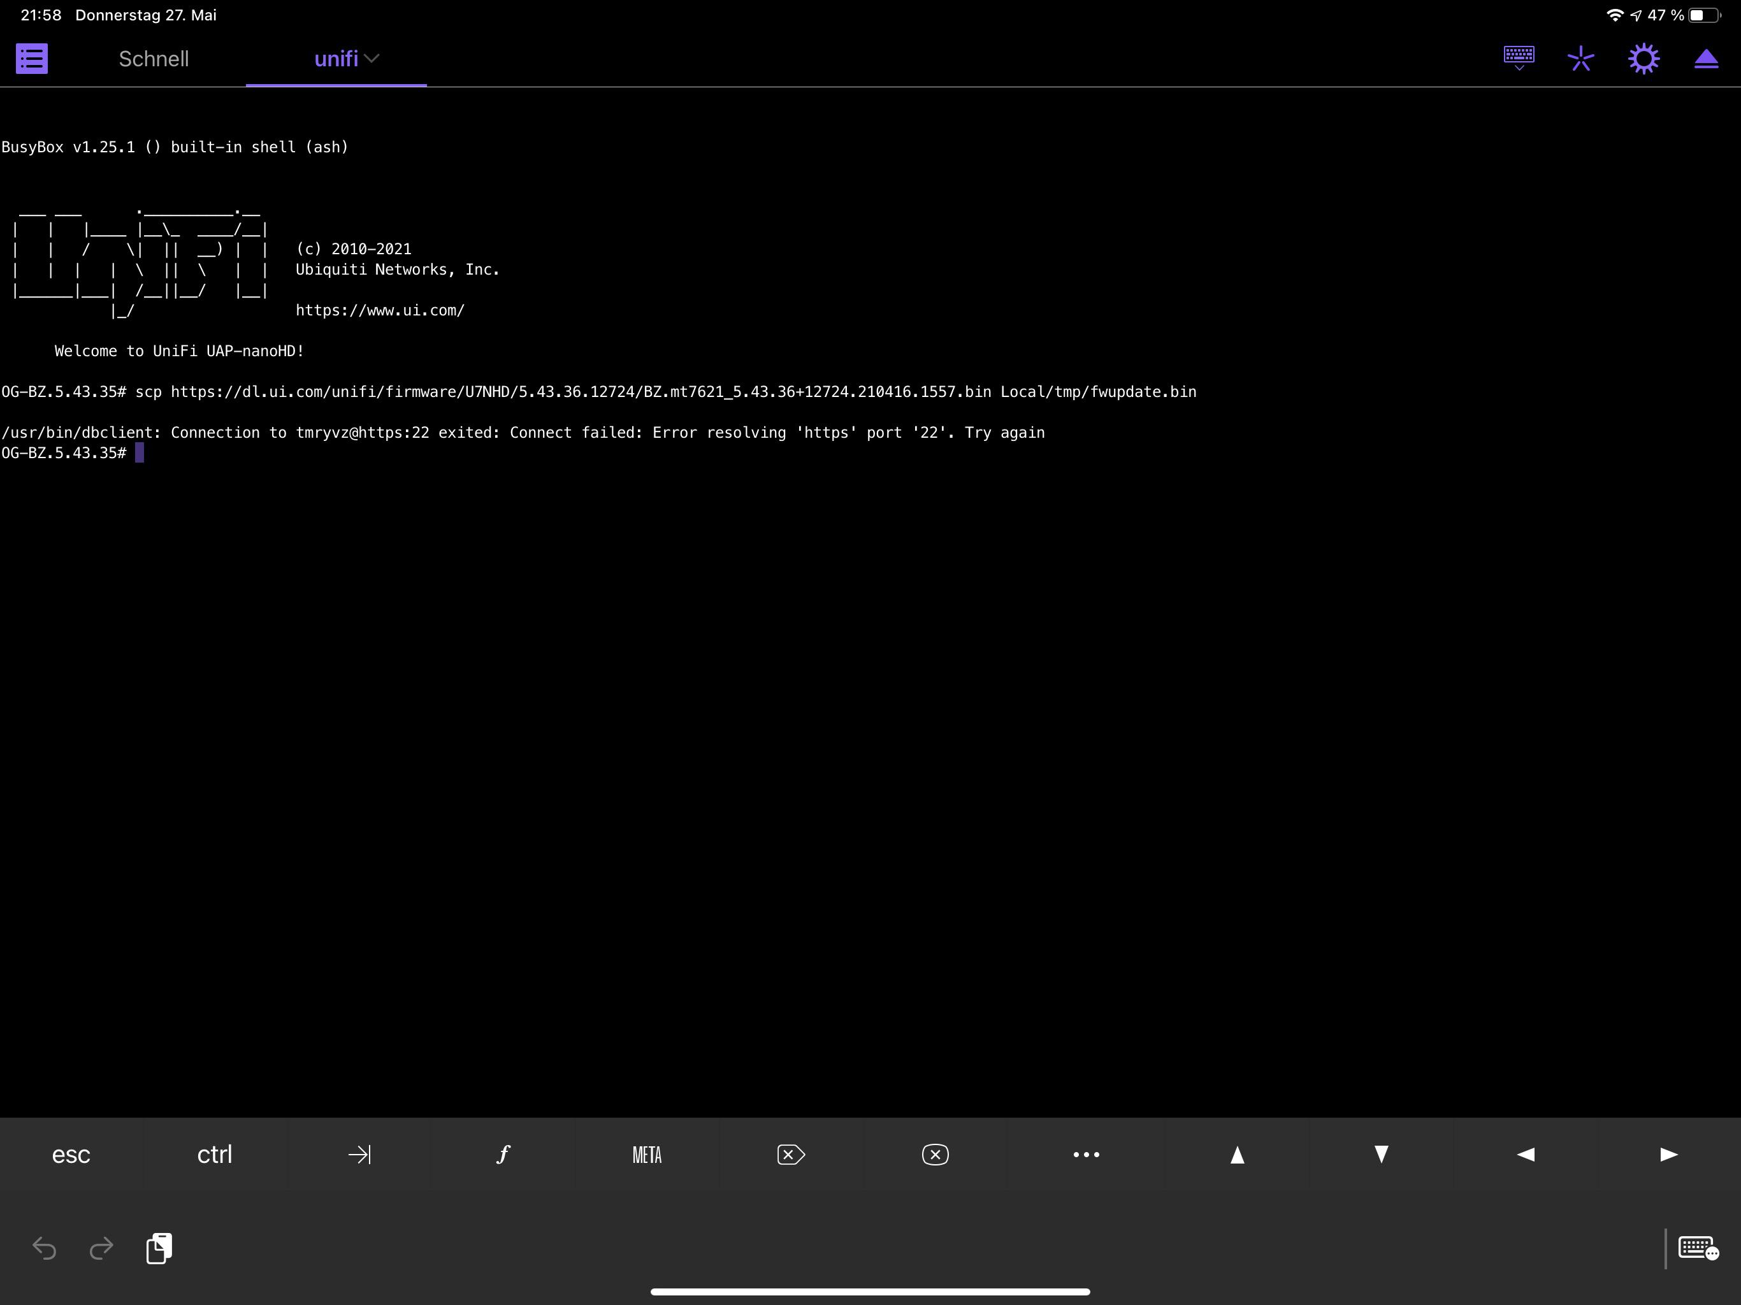Screen dimensions: 1741x1305
Task: Switch to the Schnell tab
Action: [x=154, y=59]
